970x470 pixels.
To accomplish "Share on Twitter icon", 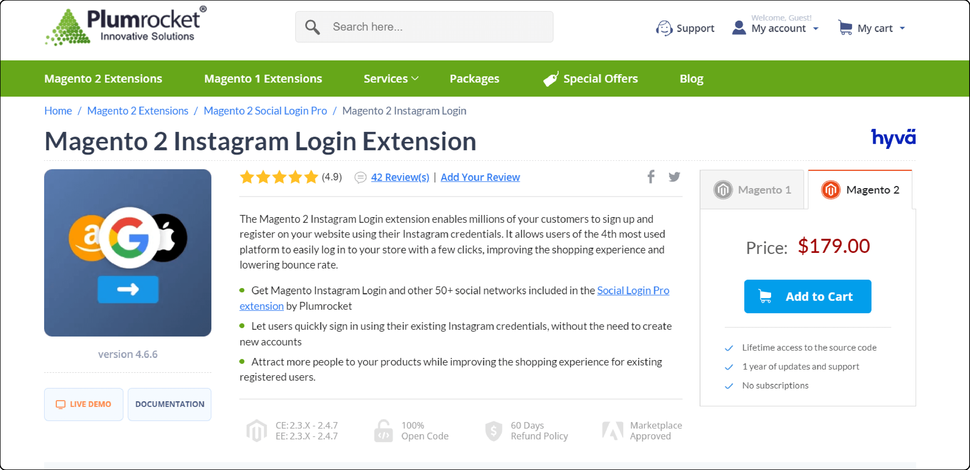I will [674, 177].
